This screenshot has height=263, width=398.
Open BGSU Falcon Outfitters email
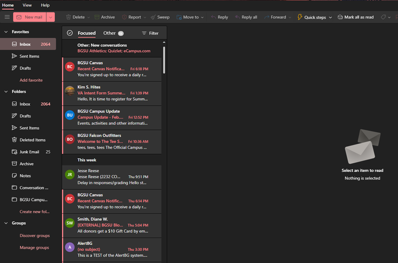[x=112, y=142]
